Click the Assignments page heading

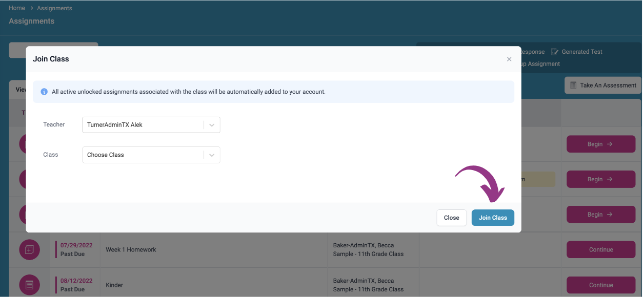pyautogui.click(x=31, y=21)
